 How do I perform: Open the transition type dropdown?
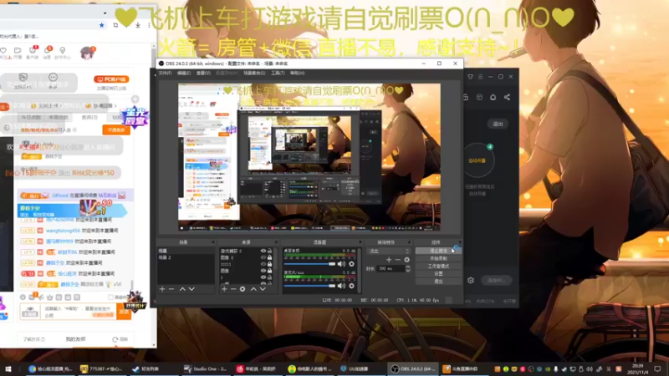tap(388, 252)
